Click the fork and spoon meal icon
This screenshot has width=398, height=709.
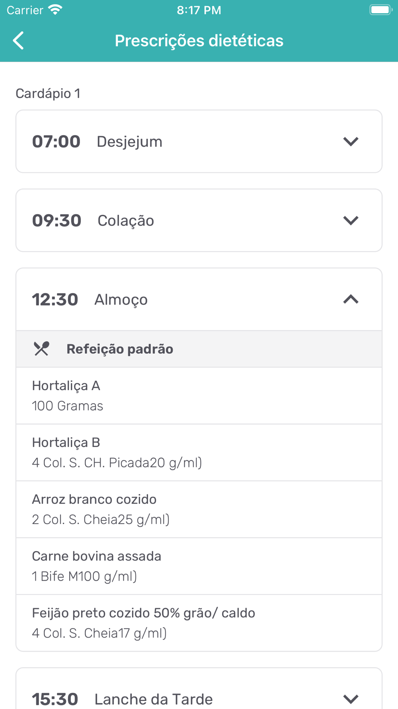point(41,349)
